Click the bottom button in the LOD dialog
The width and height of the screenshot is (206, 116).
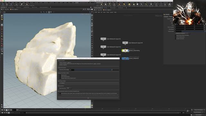(88, 98)
